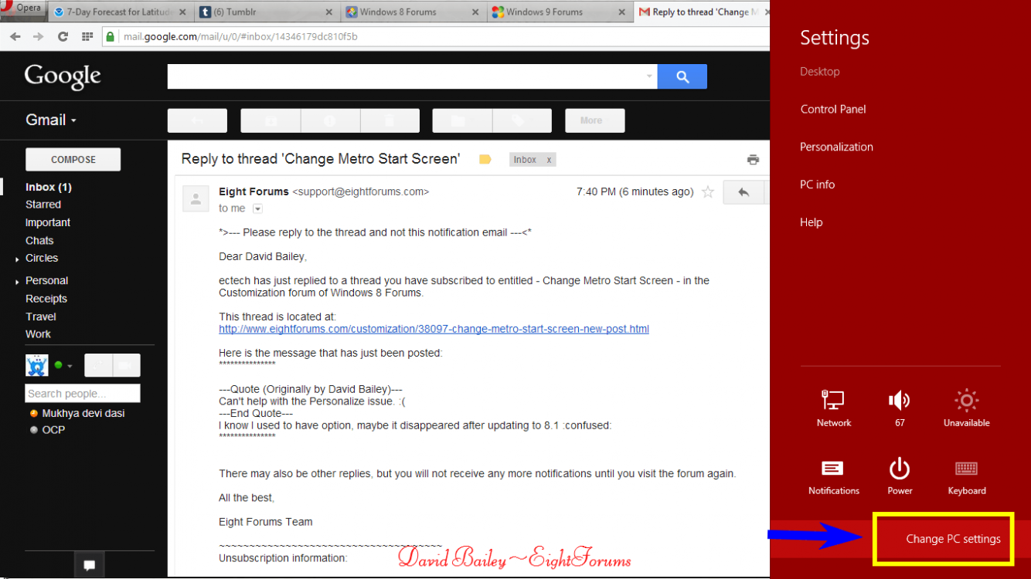Screen dimensions: 1031x579
Task: Open PC info in the Settings charm
Action: (818, 185)
